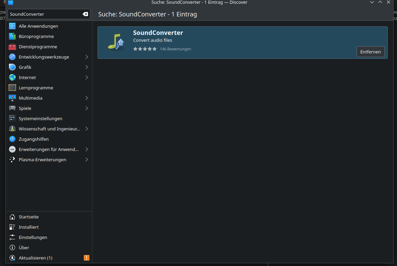Expand Spiele subcategories chevron
Screen dimensions: 397x266
(x=87, y=108)
